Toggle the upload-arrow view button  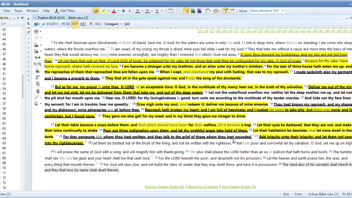click(226, 11)
